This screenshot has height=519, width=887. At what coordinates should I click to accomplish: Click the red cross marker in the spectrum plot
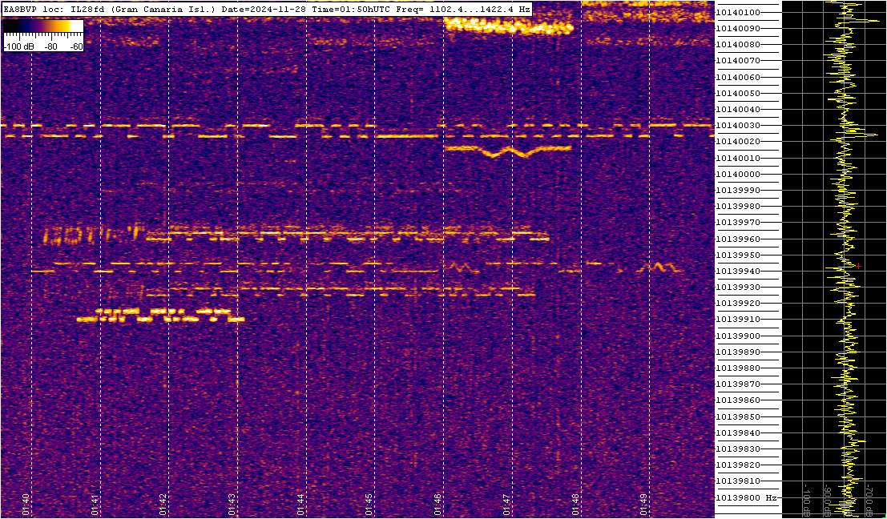857,265
